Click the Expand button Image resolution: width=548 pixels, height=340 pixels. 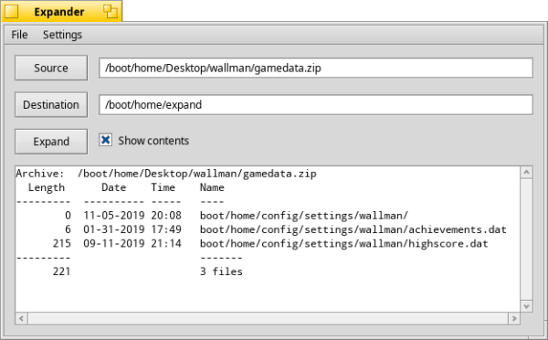click(51, 142)
